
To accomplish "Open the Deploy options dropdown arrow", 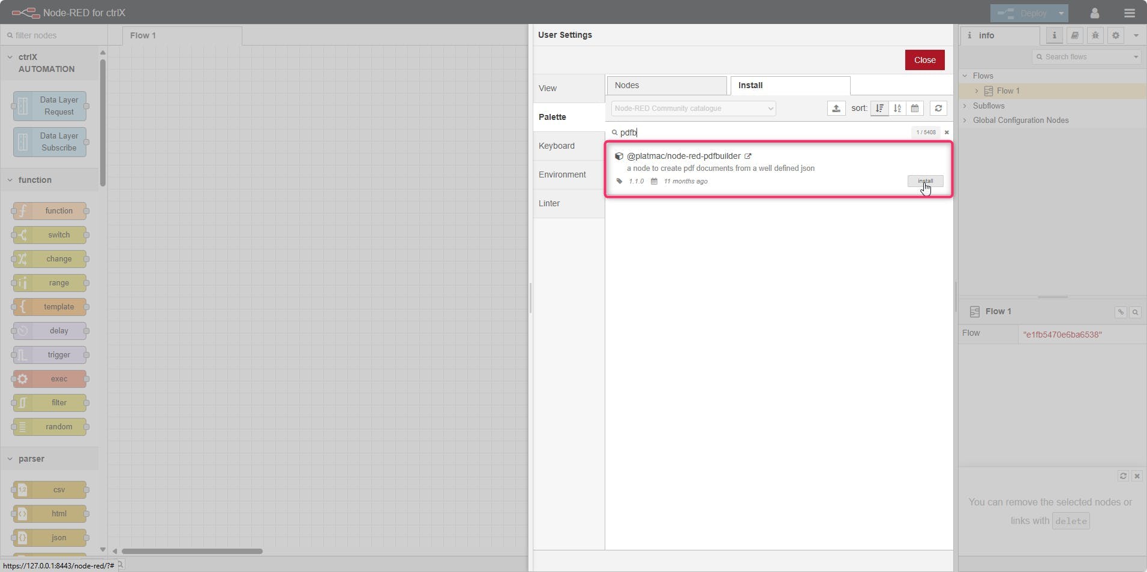I will [1061, 13].
